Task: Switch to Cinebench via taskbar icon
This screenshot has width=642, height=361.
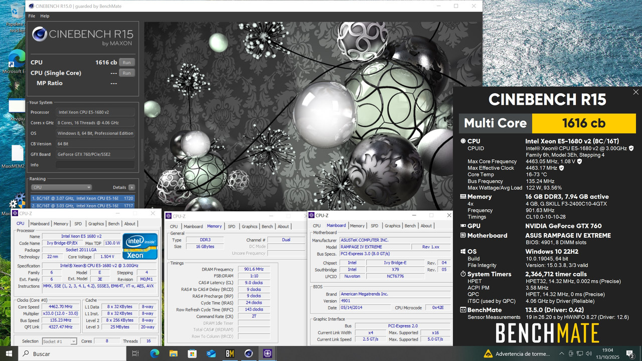Action: [x=249, y=353]
